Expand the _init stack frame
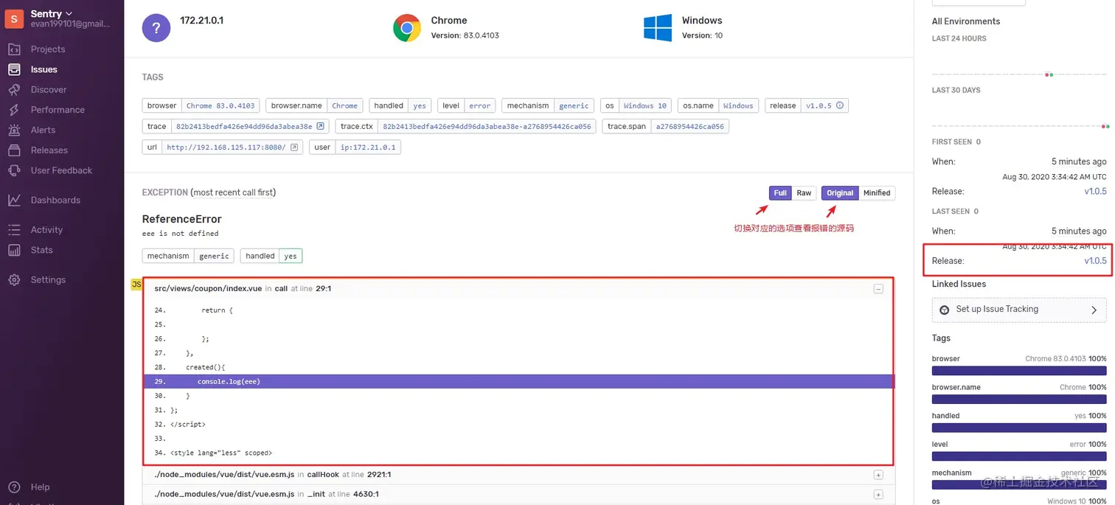Viewport: 1115px width, 505px height. coord(878,495)
